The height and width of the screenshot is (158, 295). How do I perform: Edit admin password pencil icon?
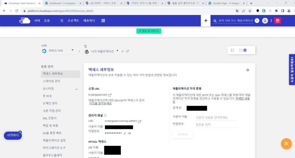tap(125, 133)
